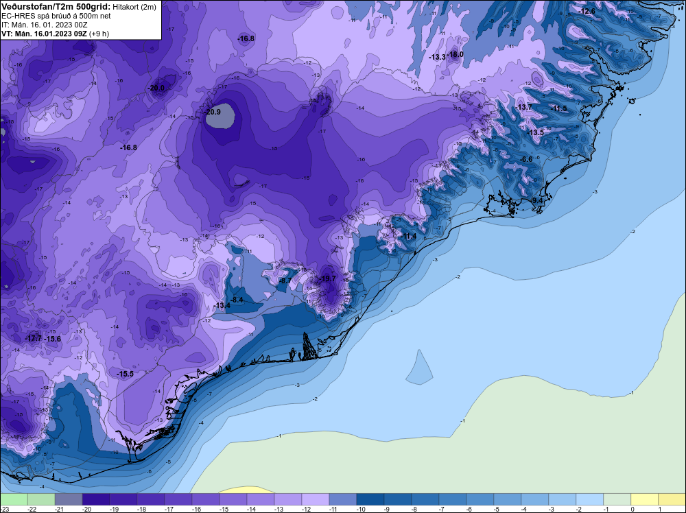The width and height of the screenshot is (686, 513).
Task: Click the -19.7 temperature label
Action: pyautogui.click(x=328, y=278)
